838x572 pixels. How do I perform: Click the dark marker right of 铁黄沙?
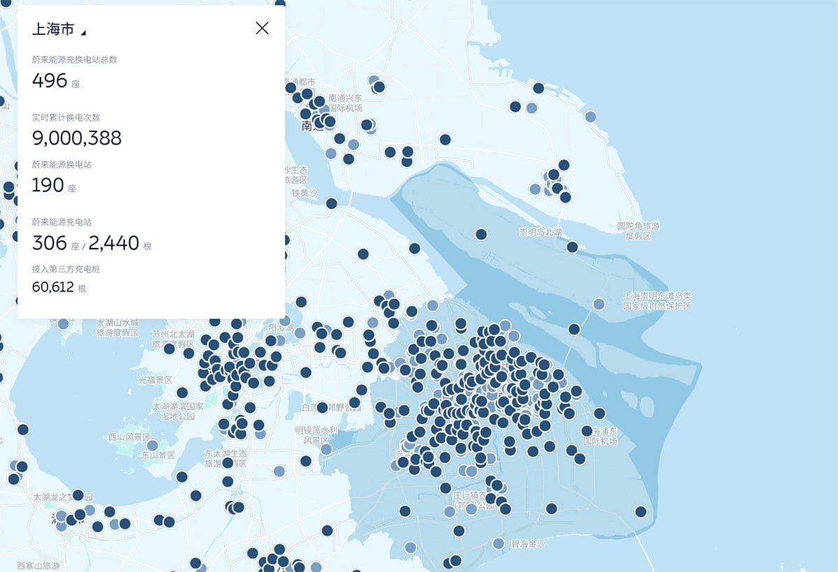332,203
